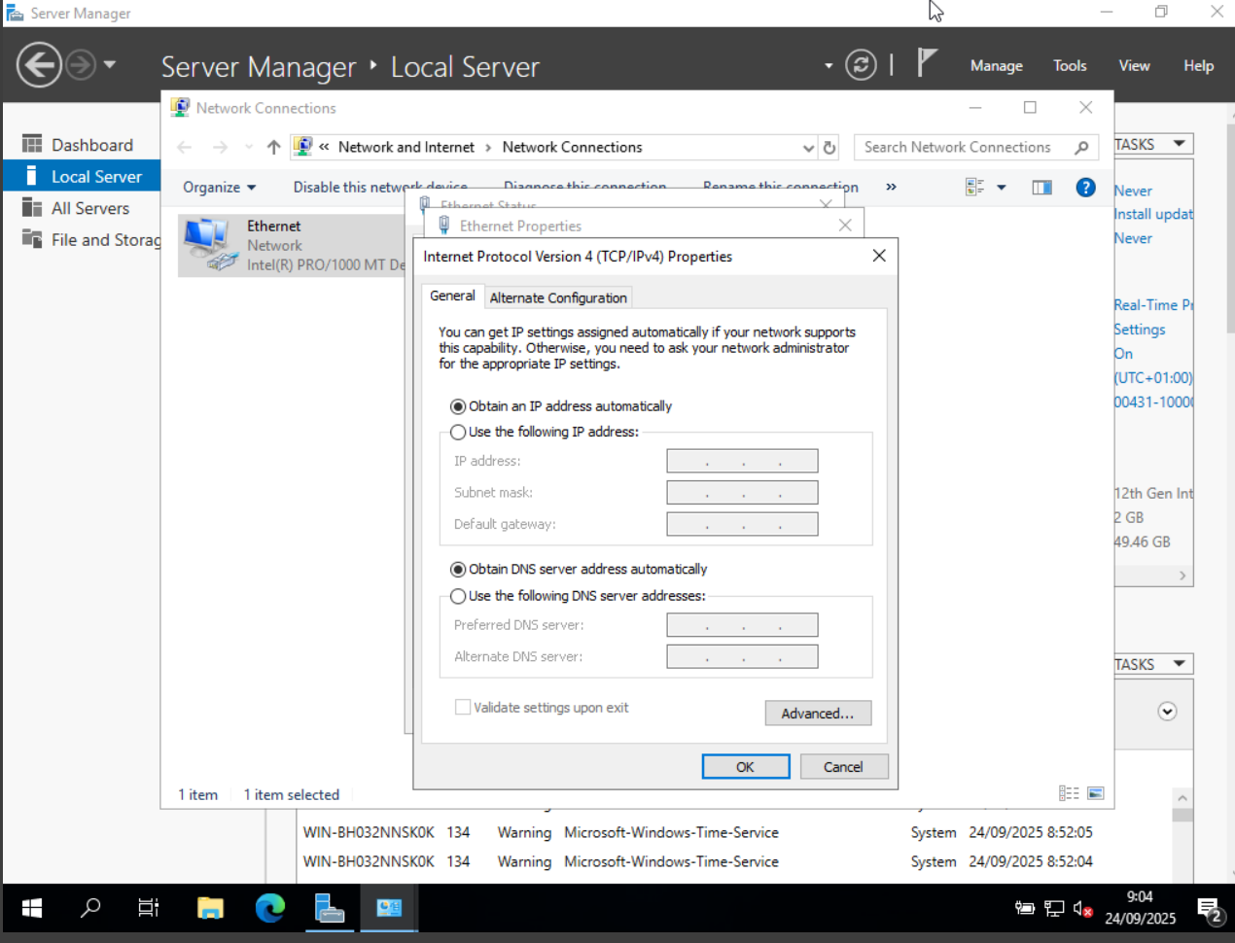The height and width of the screenshot is (943, 1235).
Task: Open the Organize dropdown menu
Action: 219,188
